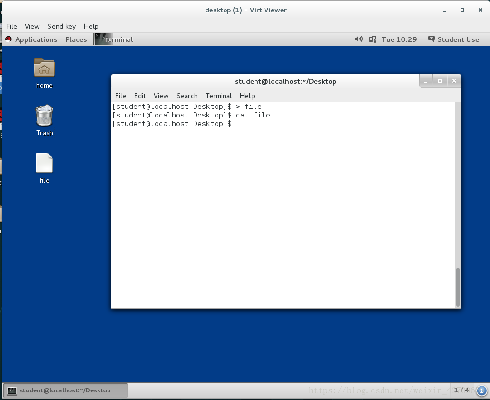
Task: Open the home folder desktop icon
Action: pyautogui.click(x=44, y=68)
